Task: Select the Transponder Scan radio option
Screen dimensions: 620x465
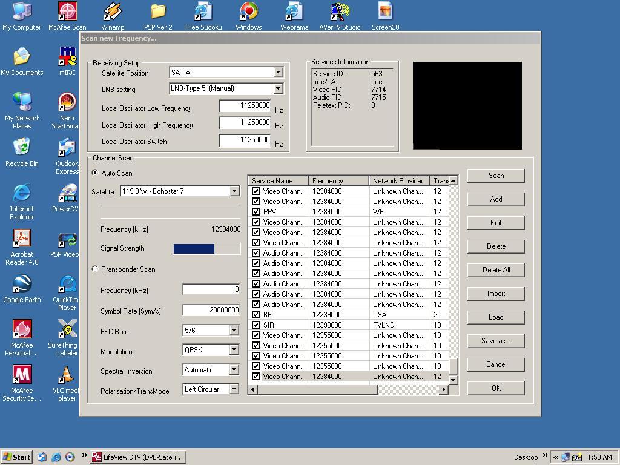Action: coord(95,269)
